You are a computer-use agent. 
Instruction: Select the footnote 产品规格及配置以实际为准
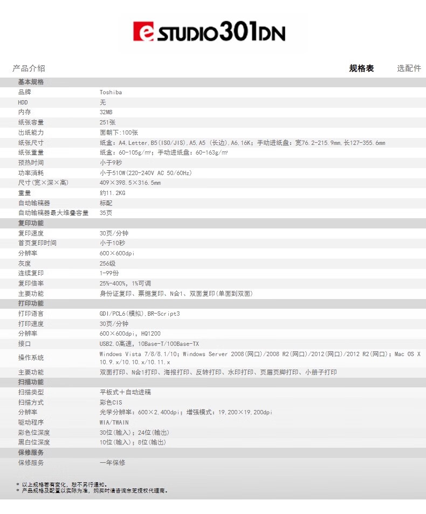tap(92, 490)
